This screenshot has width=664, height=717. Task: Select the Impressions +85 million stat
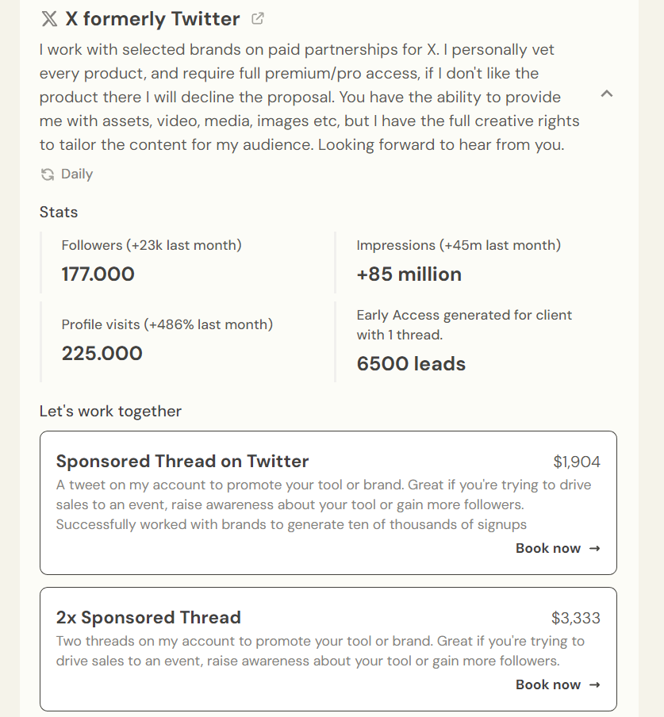point(409,274)
